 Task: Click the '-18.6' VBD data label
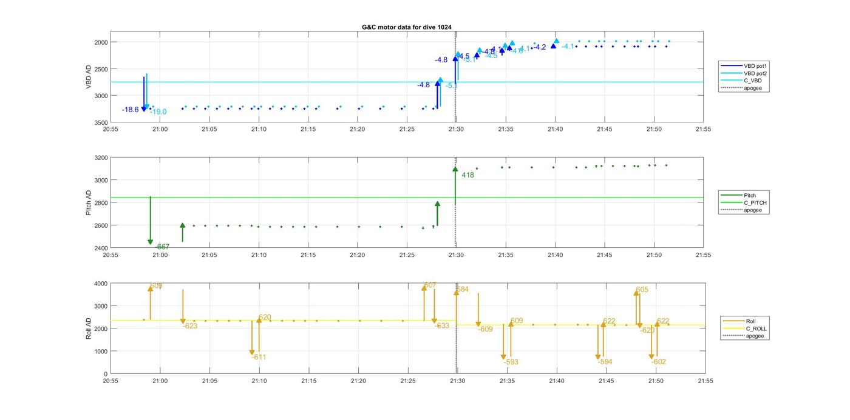[130, 110]
